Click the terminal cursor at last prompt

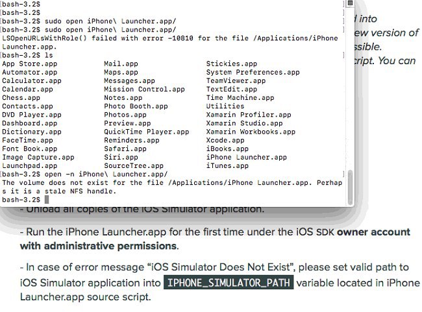[47, 200]
